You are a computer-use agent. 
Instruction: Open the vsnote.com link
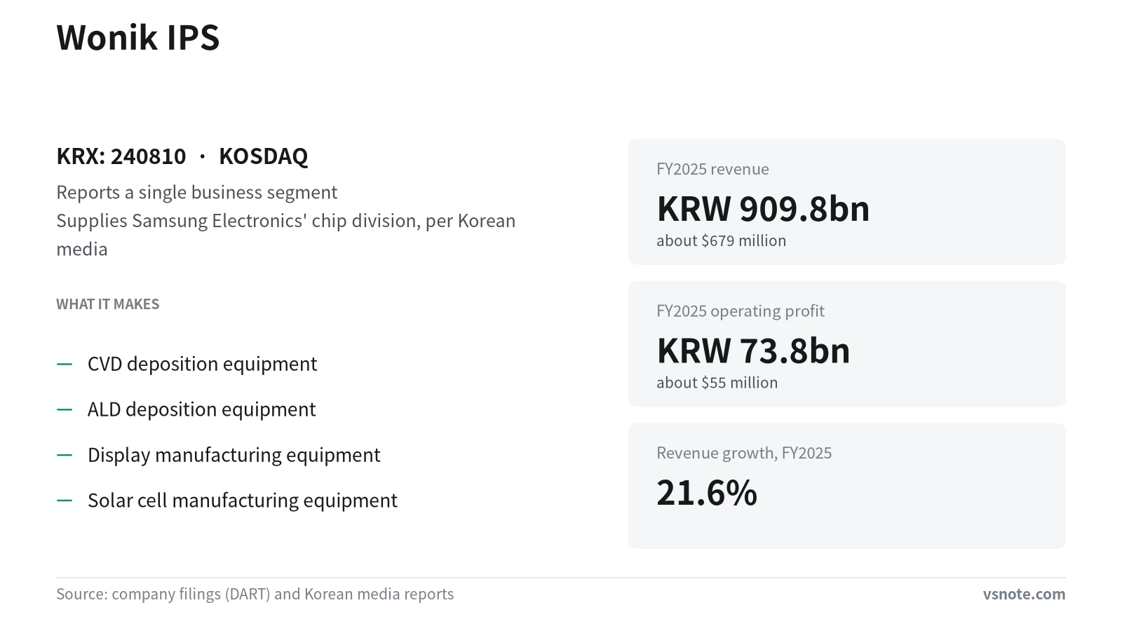point(1024,594)
